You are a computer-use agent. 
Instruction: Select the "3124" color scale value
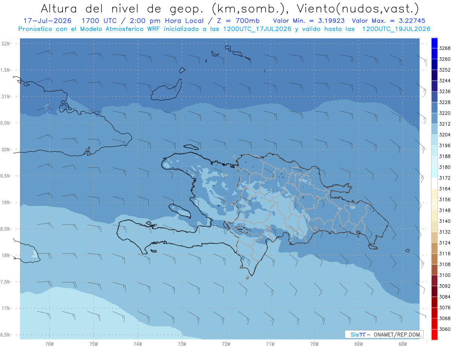tap(445, 243)
